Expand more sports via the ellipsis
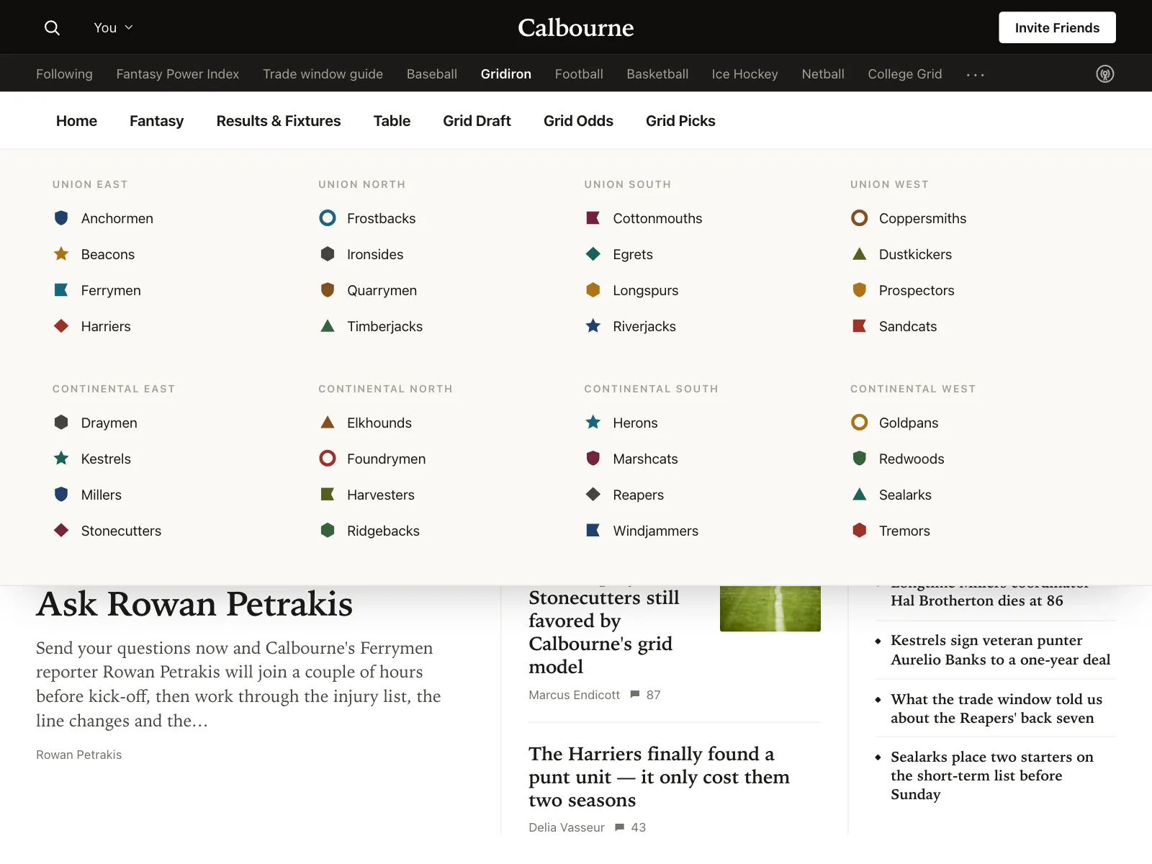Screen dimensions: 1152x864 coord(975,74)
